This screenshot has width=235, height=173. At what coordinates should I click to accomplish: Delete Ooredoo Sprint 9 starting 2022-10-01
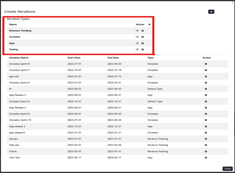pyautogui.click(x=206, y=101)
